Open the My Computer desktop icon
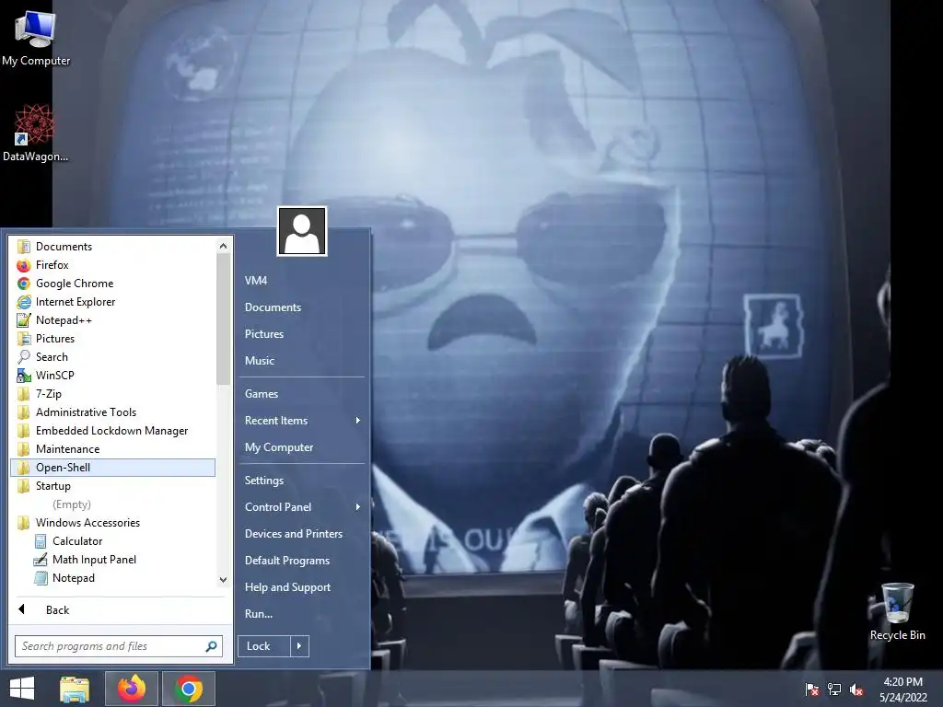Image resolution: width=943 pixels, height=707 pixels. pos(36,37)
